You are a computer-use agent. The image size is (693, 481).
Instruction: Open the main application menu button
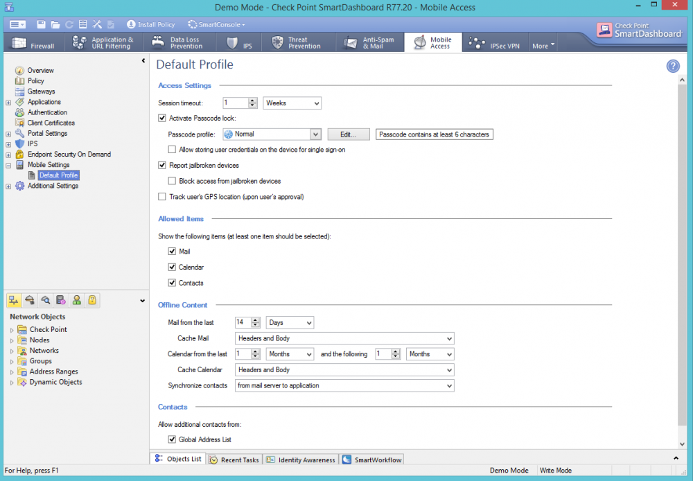[18, 24]
